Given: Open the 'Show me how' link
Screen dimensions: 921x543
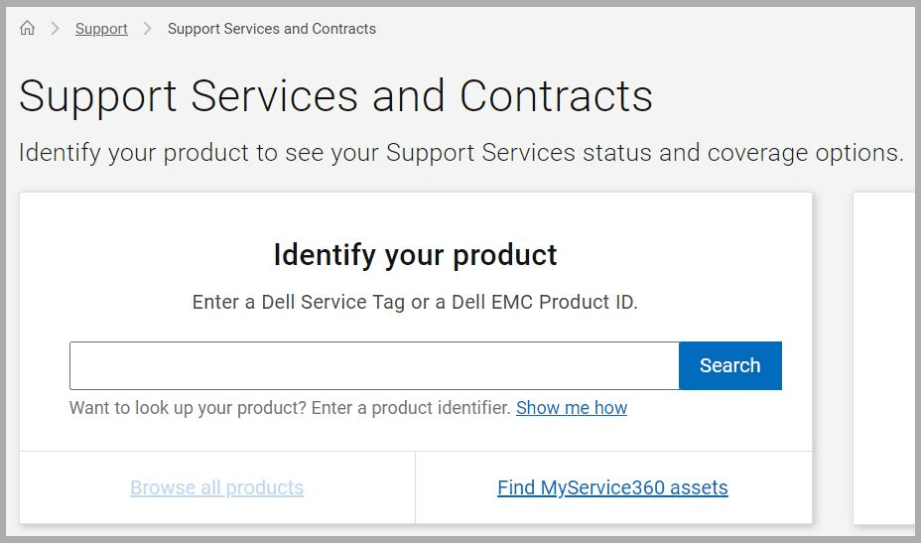Looking at the screenshot, I should (x=572, y=408).
